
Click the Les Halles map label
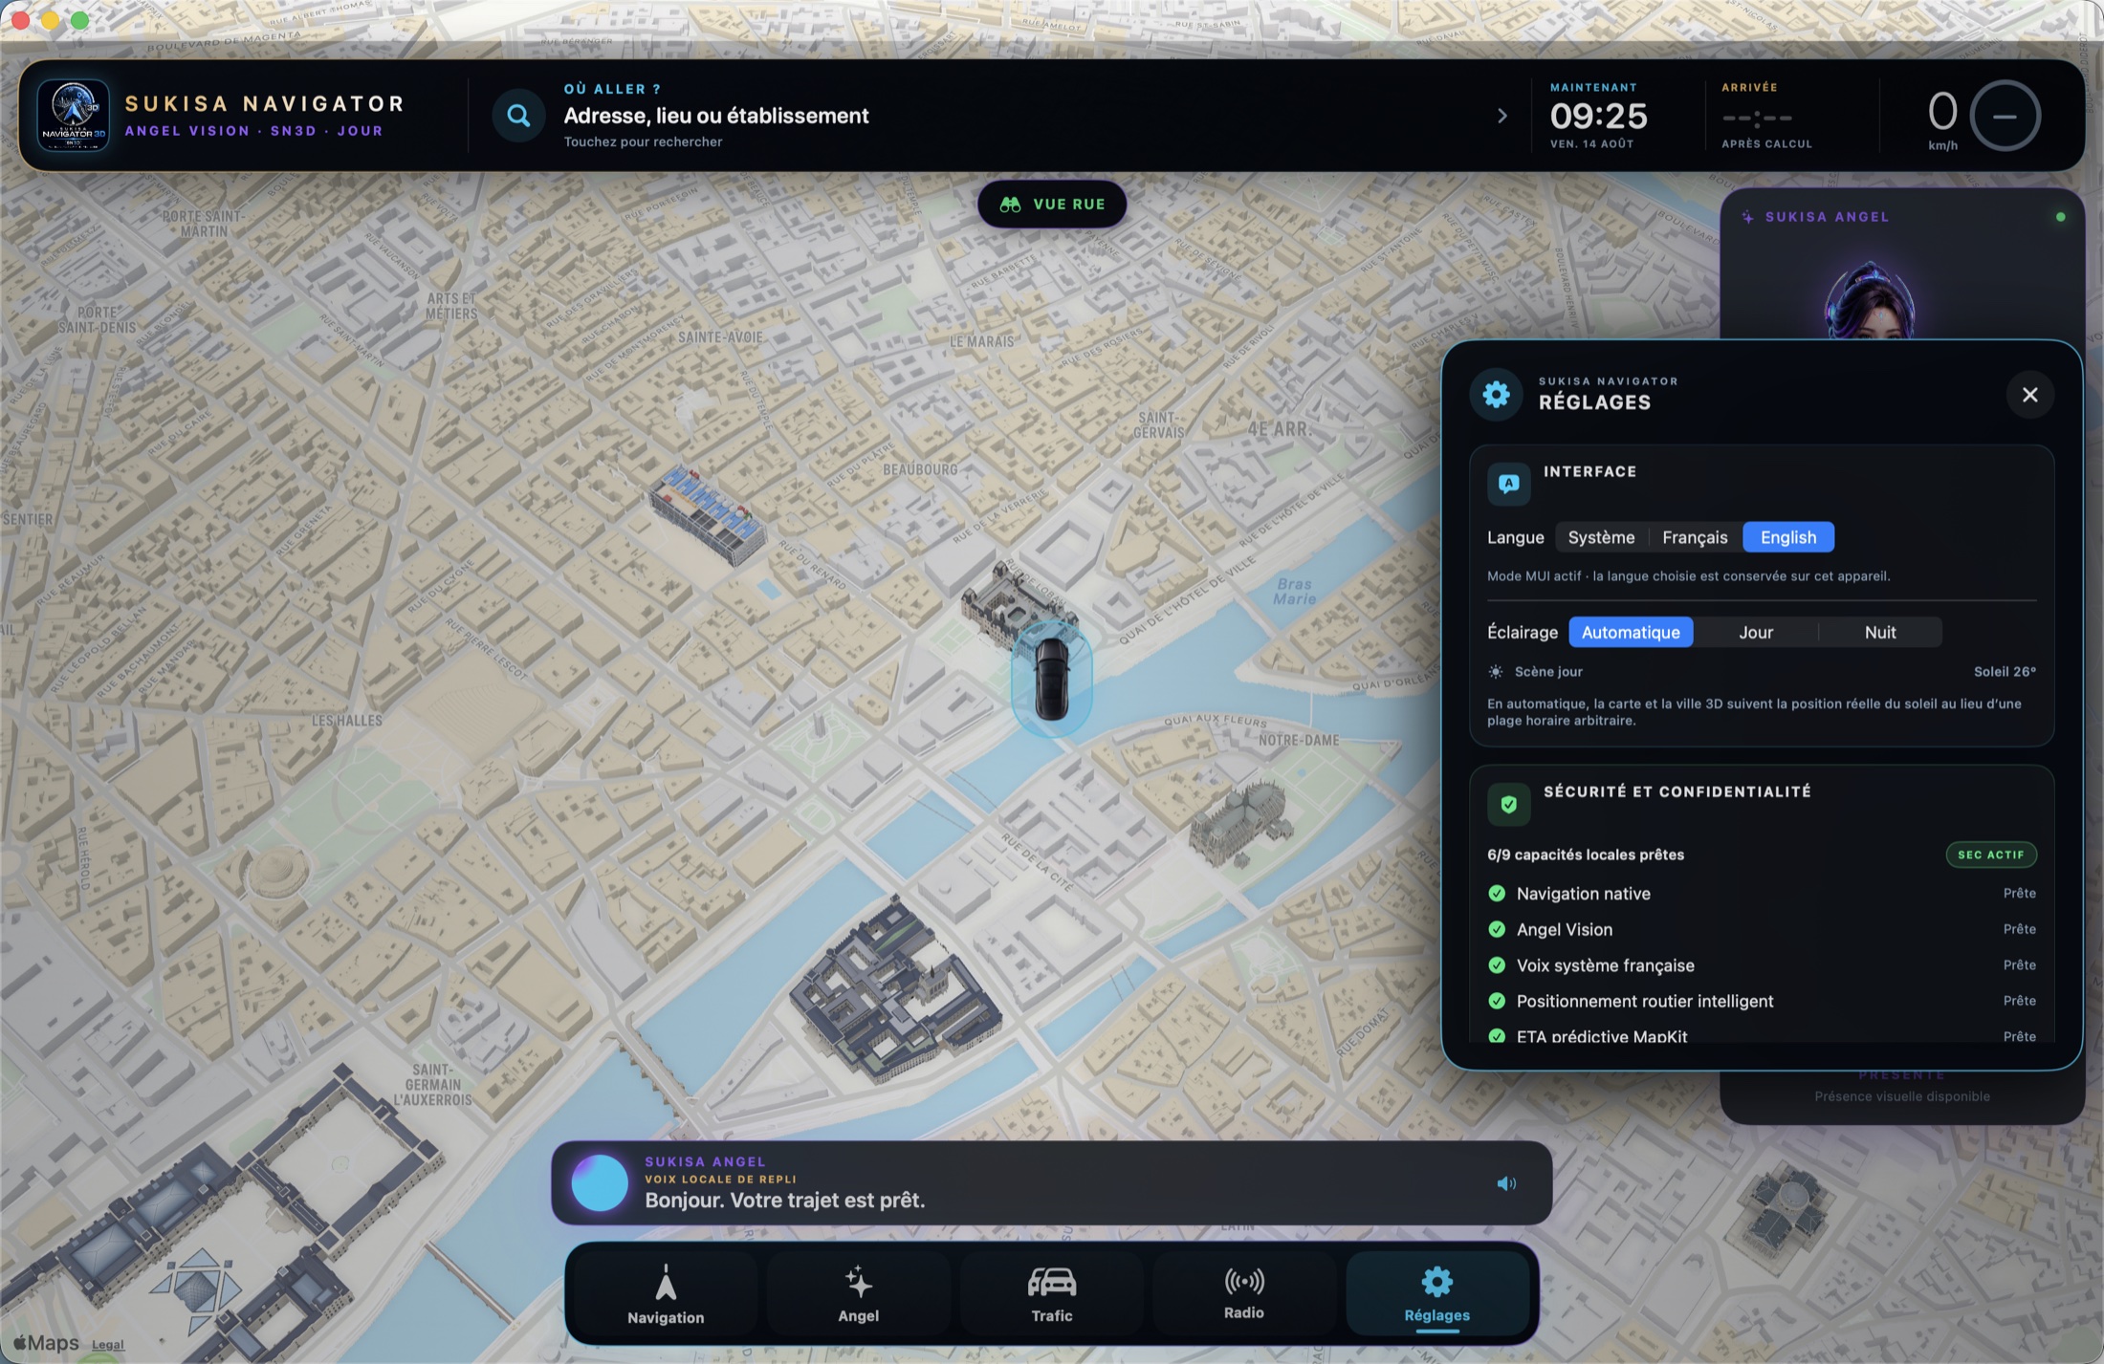[347, 721]
